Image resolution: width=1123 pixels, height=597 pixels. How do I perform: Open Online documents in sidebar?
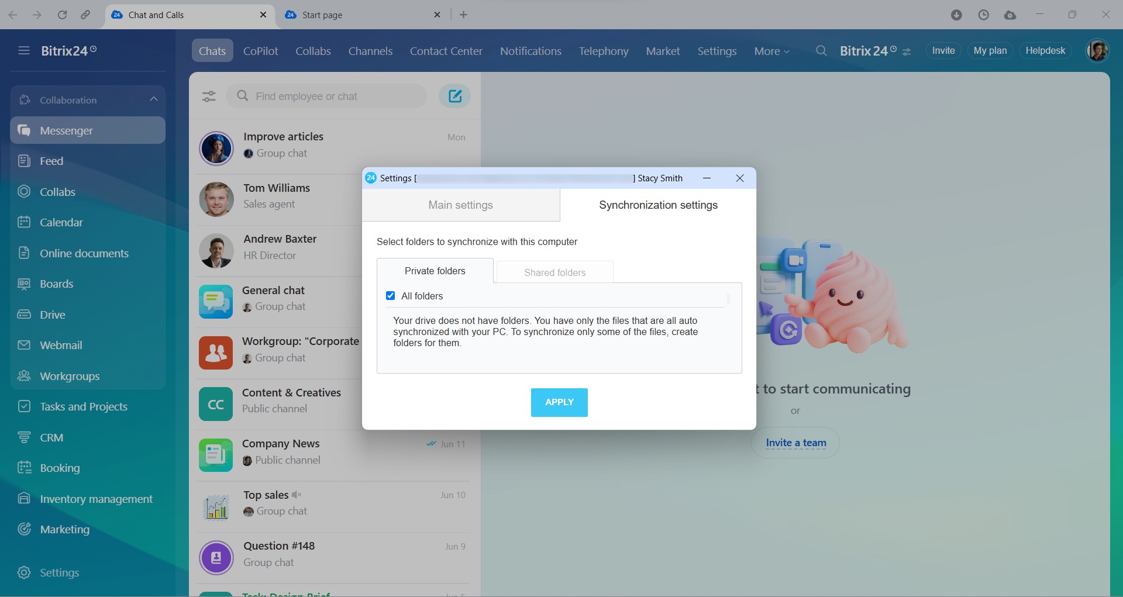88,253
